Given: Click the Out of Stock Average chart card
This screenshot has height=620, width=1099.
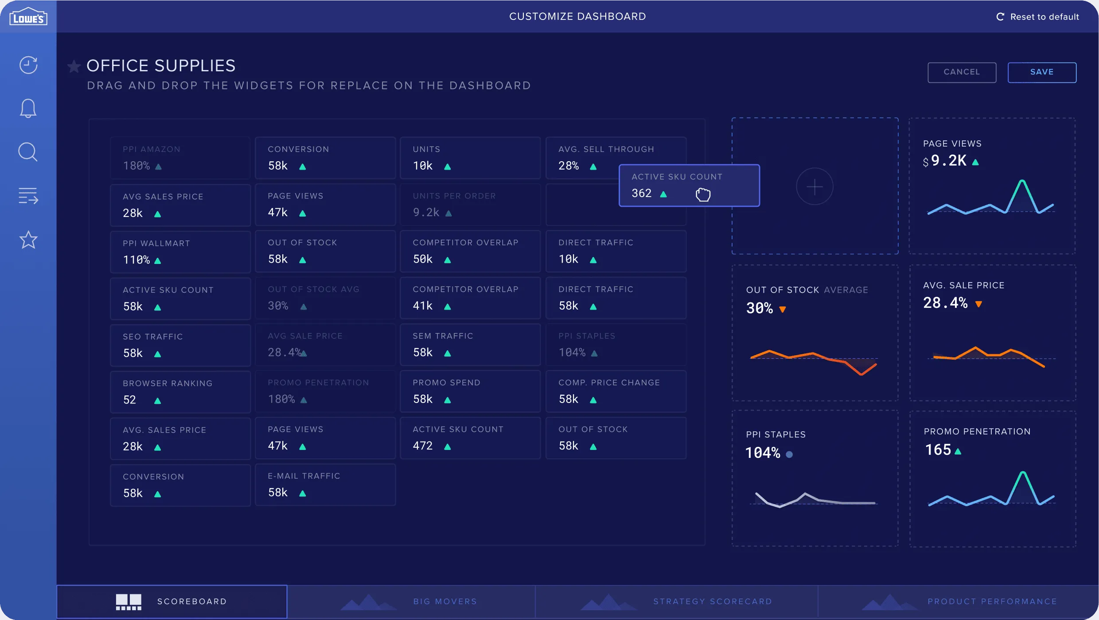Looking at the screenshot, I should coord(815,333).
